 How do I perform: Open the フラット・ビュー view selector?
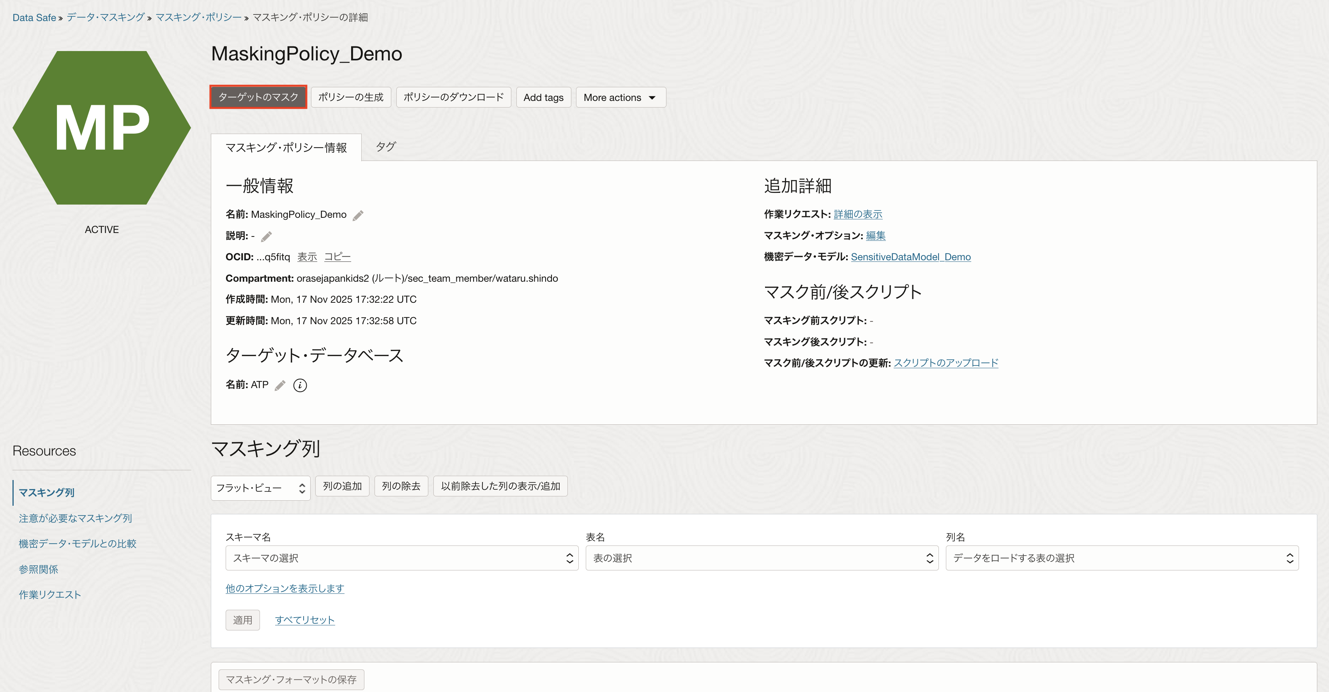[x=260, y=488]
